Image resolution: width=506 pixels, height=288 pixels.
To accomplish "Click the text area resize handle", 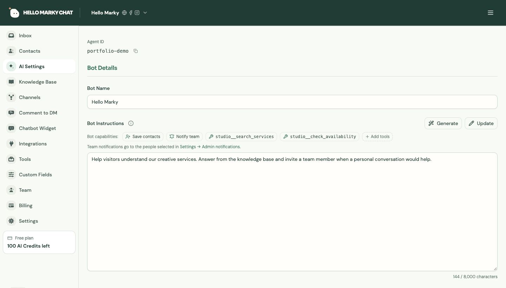I will pos(495,269).
